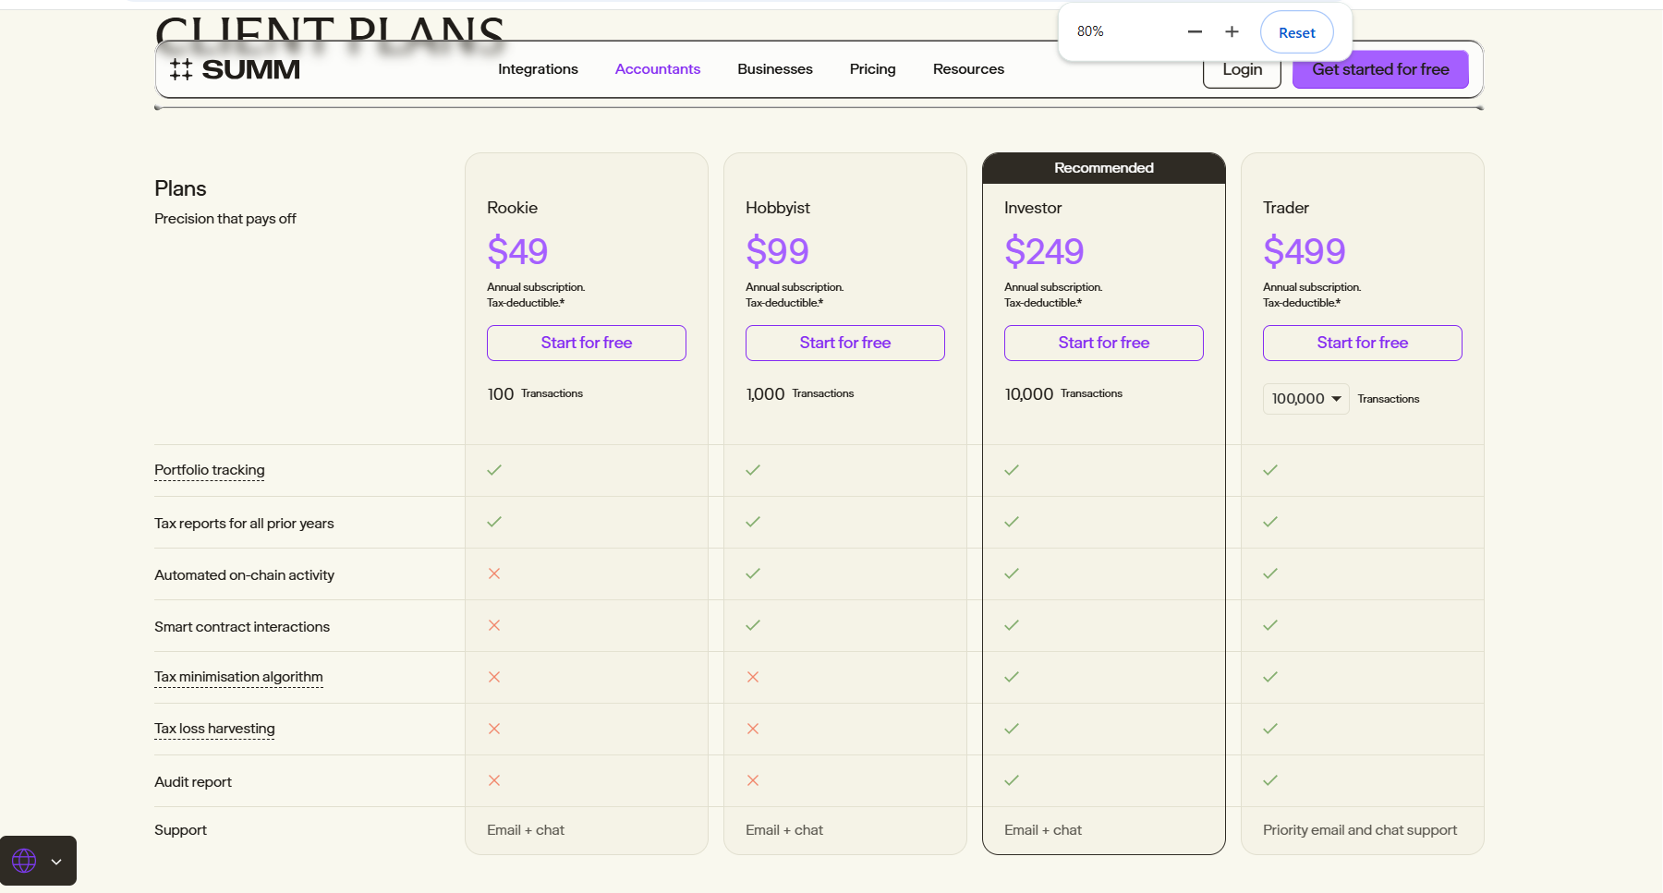The height and width of the screenshot is (893, 1663).
Task: Expand the chevron beside the globe icon
Action: [x=56, y=860]
